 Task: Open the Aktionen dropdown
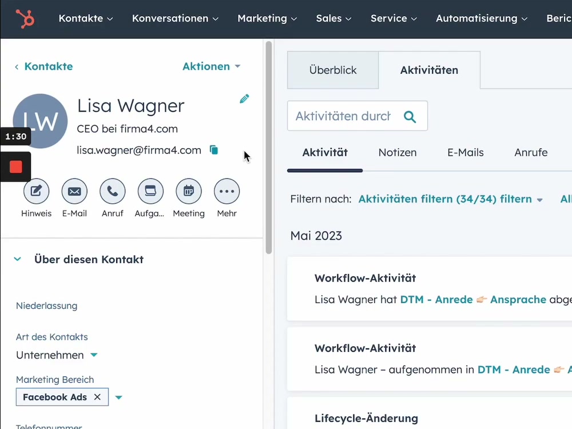212,66
